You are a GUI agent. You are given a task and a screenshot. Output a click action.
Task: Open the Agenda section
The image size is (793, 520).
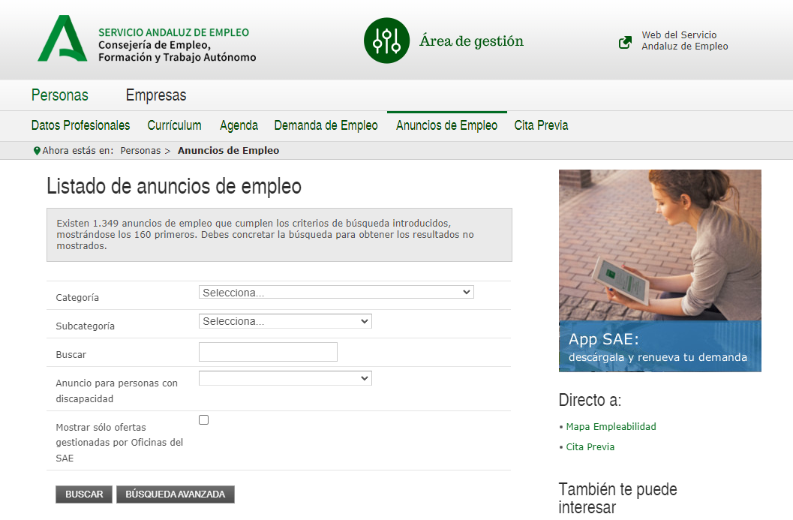[239, 125]
